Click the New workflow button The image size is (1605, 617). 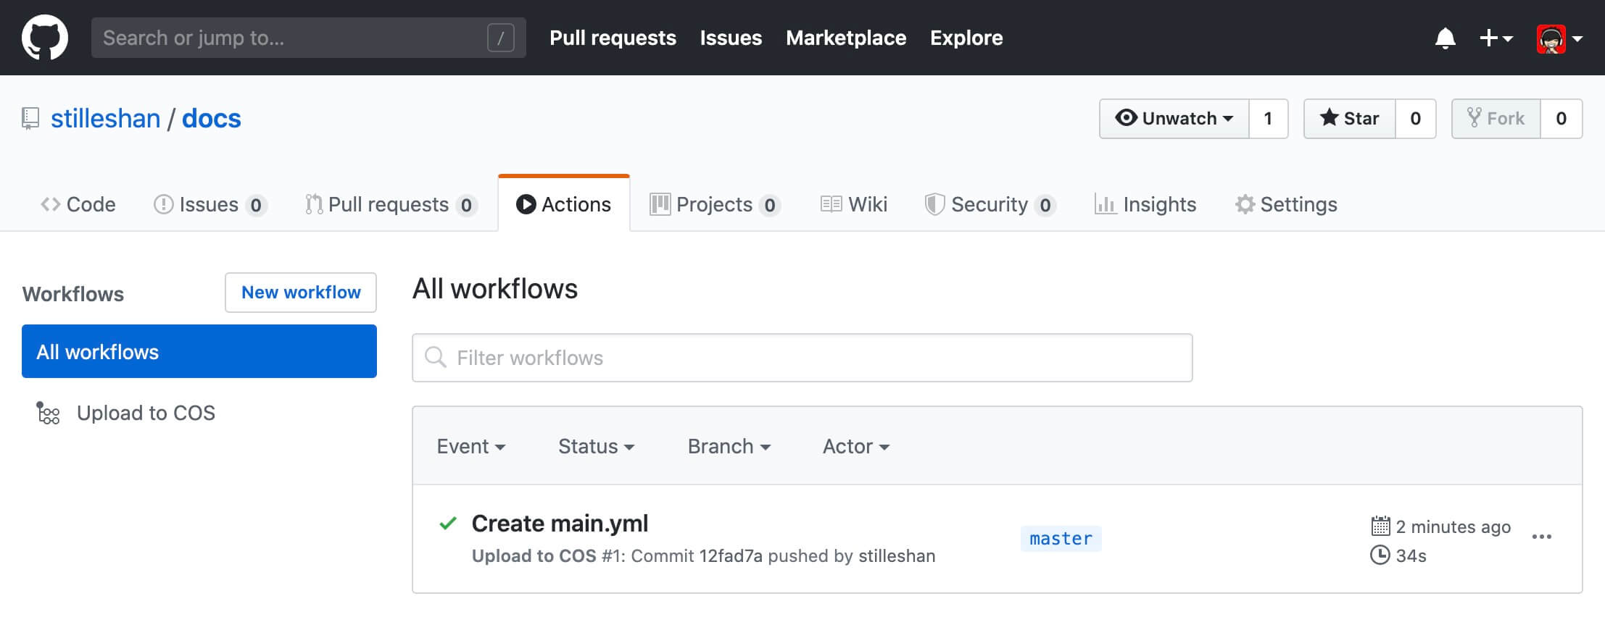coord(301,293)
